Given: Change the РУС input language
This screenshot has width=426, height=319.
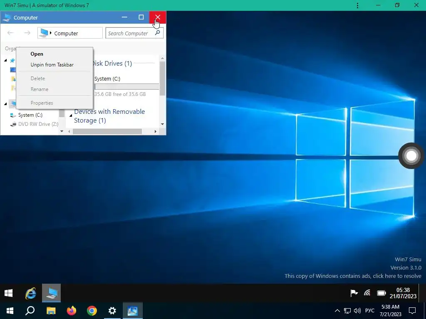Looking at the screenshot, I should pyautogui.click(x=370, y=311).
